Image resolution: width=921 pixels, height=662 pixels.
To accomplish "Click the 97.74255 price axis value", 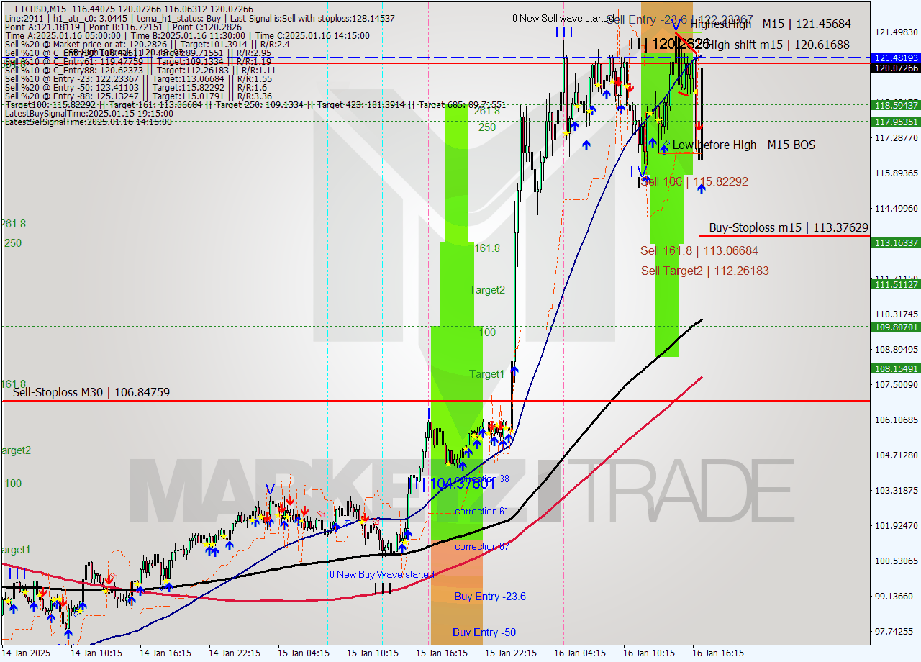I will (895, 631).
